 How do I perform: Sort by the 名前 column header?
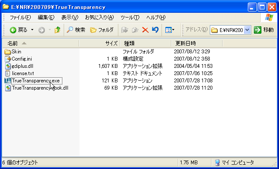pyautogui.click(x=41, y=44)
